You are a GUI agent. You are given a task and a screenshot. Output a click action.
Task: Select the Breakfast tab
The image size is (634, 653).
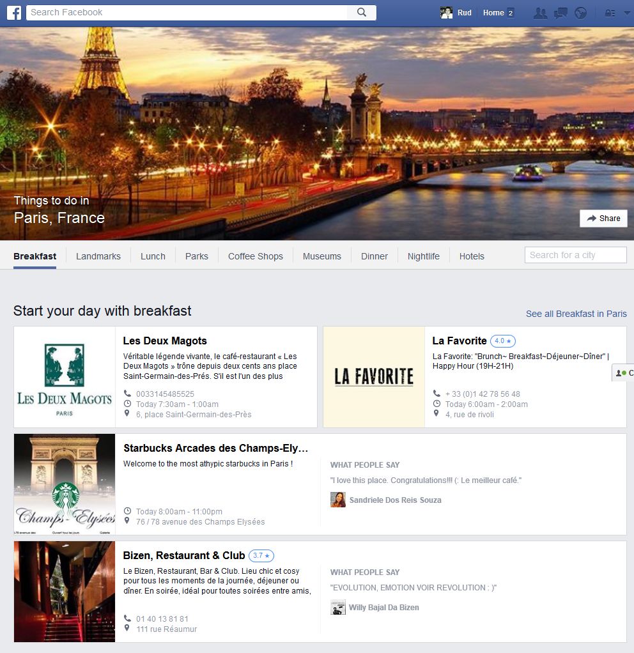click(x=35, y=256)
